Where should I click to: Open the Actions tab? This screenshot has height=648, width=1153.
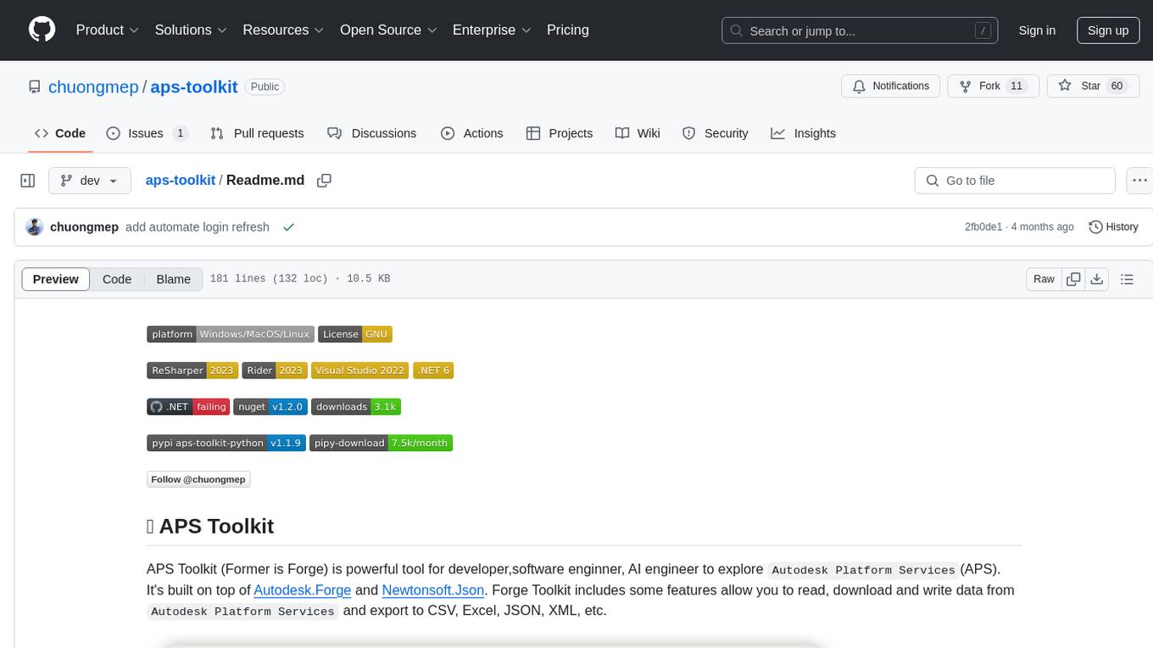coord(472,133)
